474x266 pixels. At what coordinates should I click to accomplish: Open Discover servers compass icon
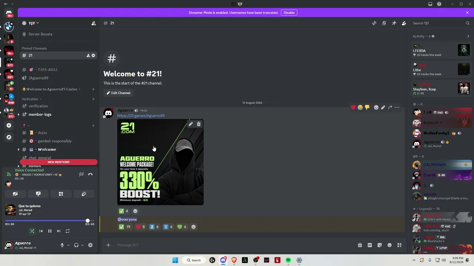[x=9, y=137]
